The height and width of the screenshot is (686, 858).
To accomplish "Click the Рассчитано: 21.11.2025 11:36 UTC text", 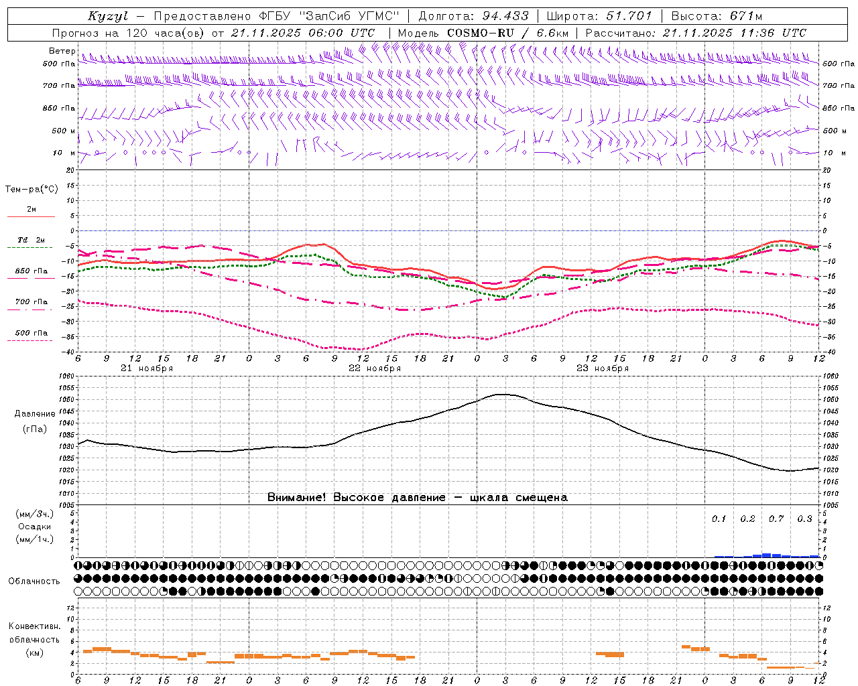I will 696,33.
